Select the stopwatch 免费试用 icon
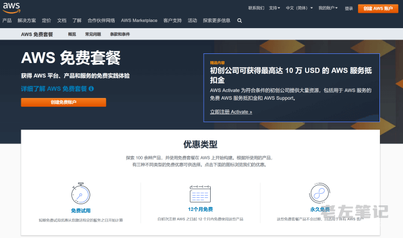403x238 pixels. (x=81, y=193)
